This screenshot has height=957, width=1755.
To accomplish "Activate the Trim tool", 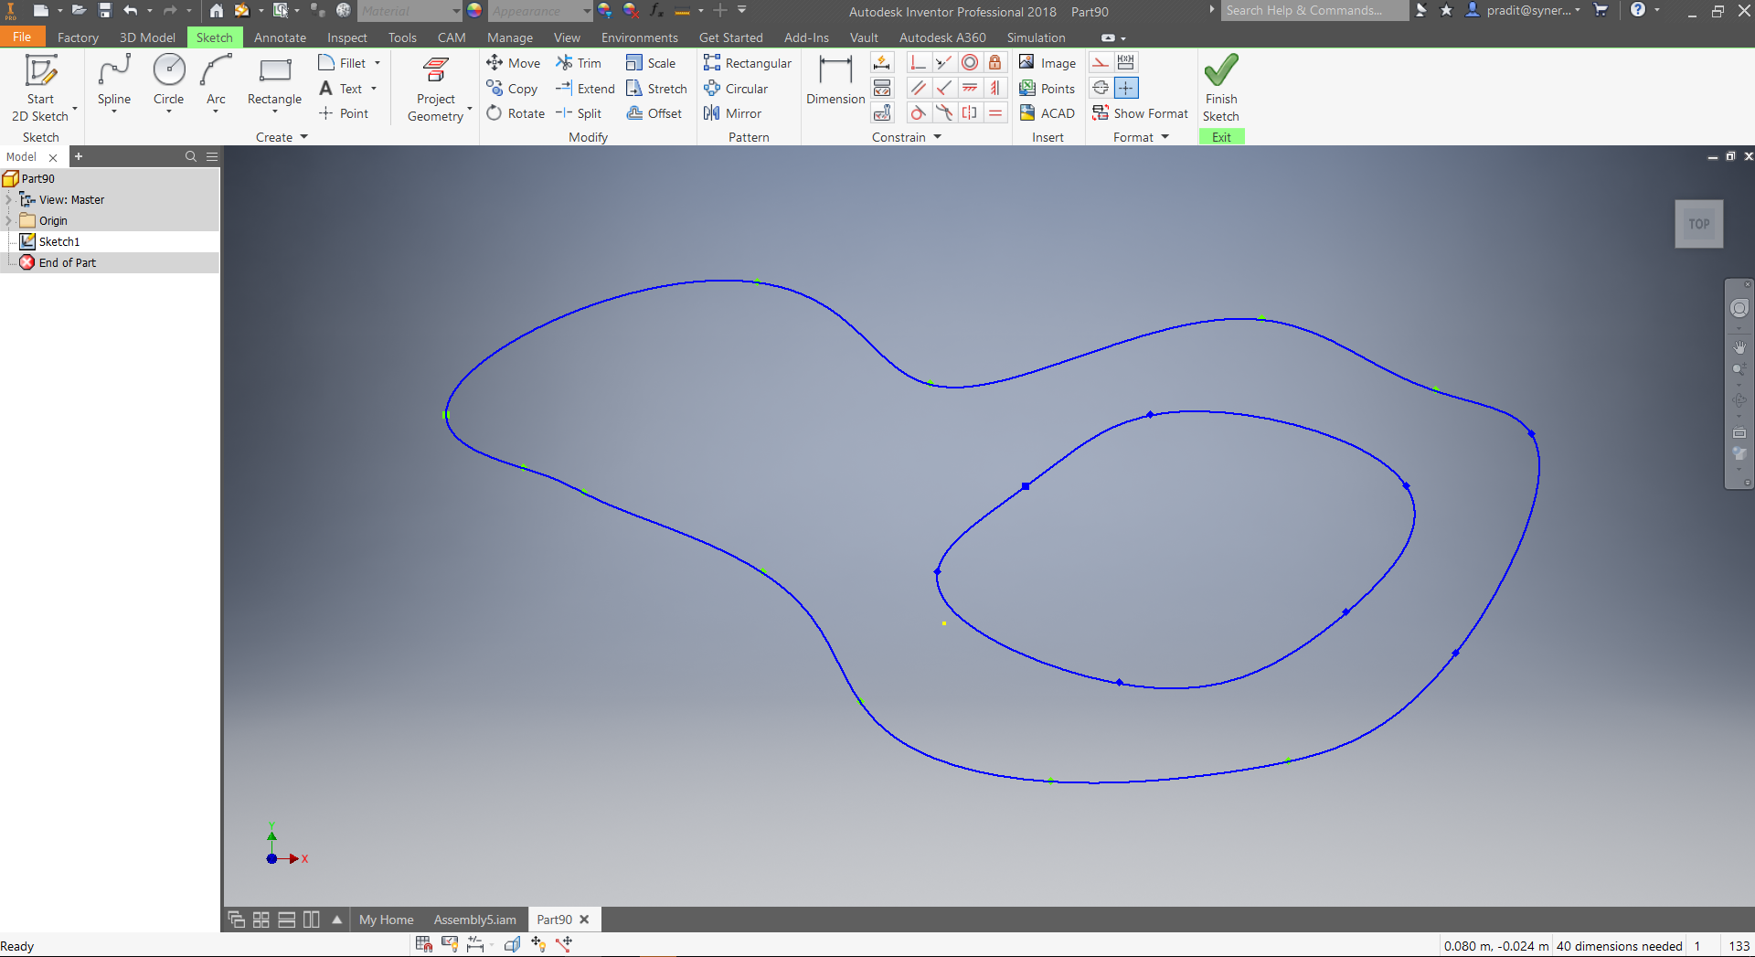I will (579, 63).
